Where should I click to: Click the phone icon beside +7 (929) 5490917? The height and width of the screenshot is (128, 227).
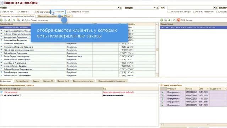[1, 95]
